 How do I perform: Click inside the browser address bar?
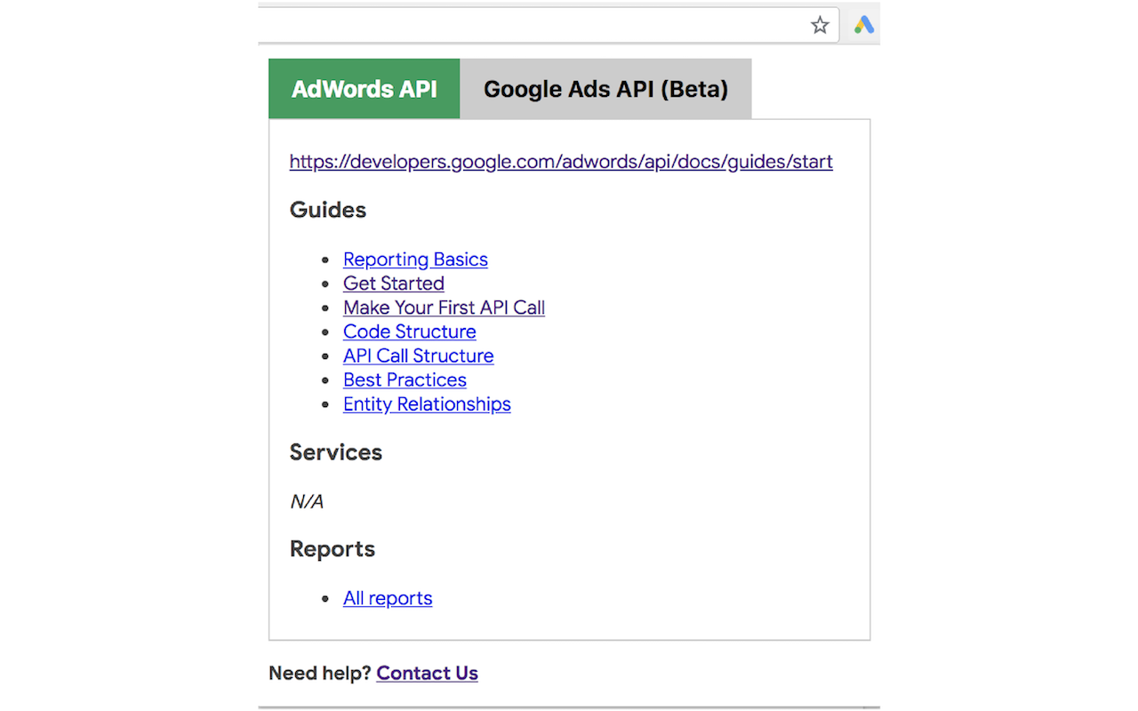pos(533,24)
